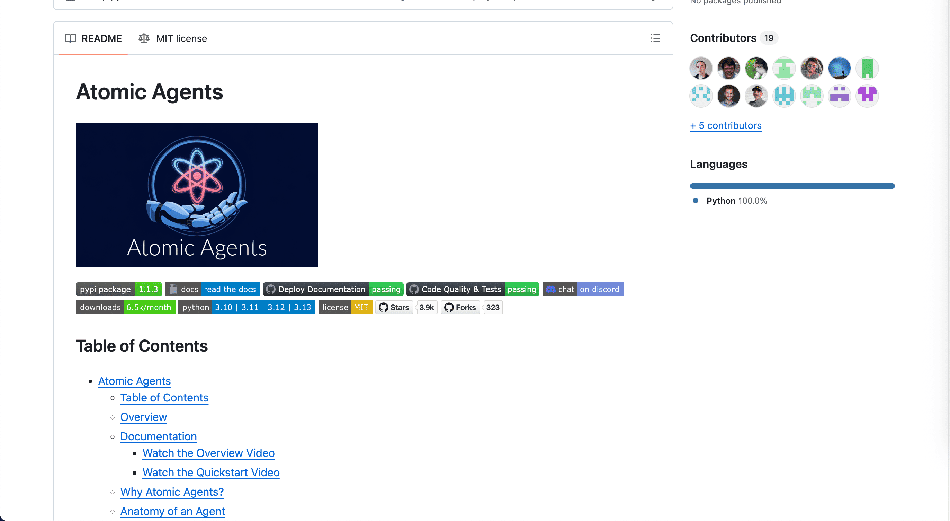
Task: Open first contributor avatar in top row
Action: (701, 68)
